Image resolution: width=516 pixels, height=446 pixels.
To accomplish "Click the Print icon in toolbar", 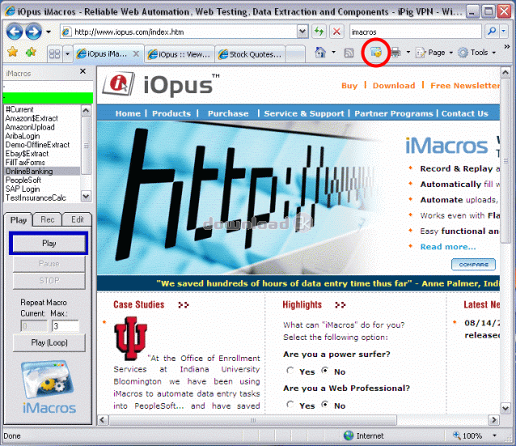I will click(x=396, y=53).
